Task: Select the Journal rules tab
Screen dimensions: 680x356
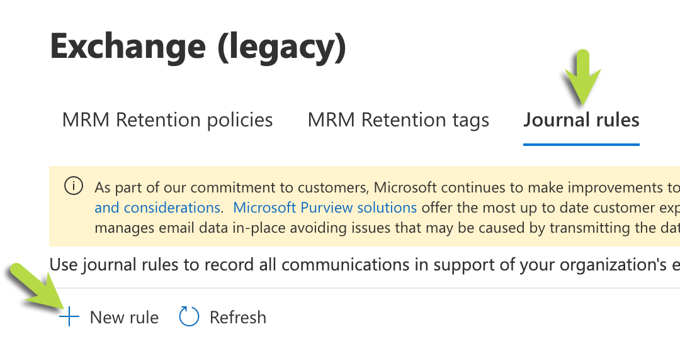Action: pos(581,120)
